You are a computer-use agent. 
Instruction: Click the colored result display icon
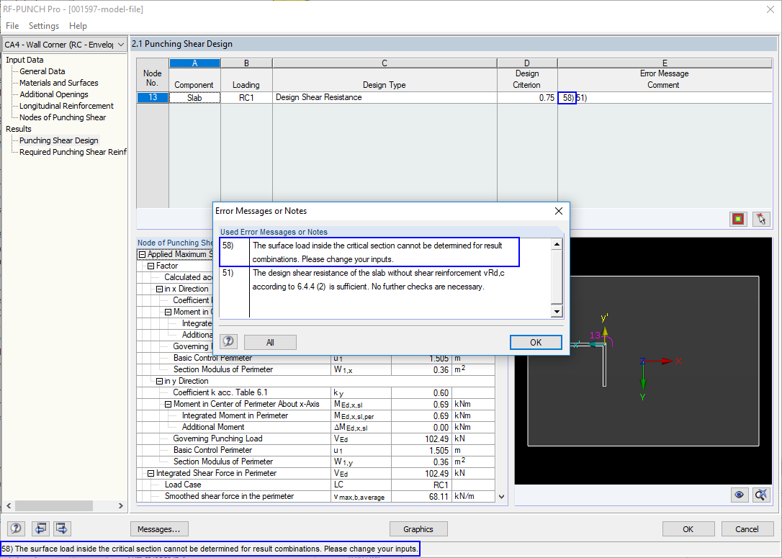pos(738,219)
